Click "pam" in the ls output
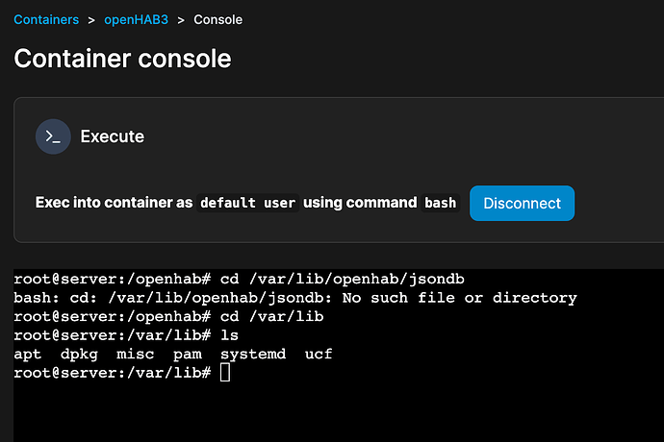Image resolution: width=664 pixels, height=442 pixels. (187, 354)
